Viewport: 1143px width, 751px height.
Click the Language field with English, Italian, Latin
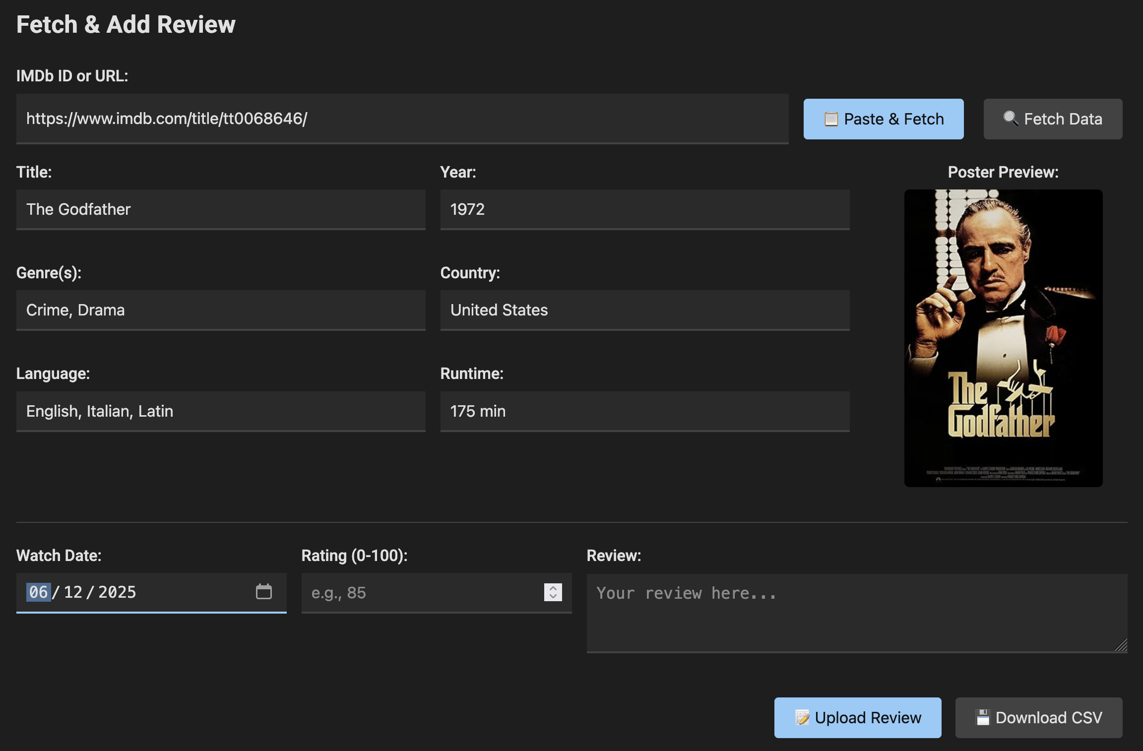pos(221,412)
